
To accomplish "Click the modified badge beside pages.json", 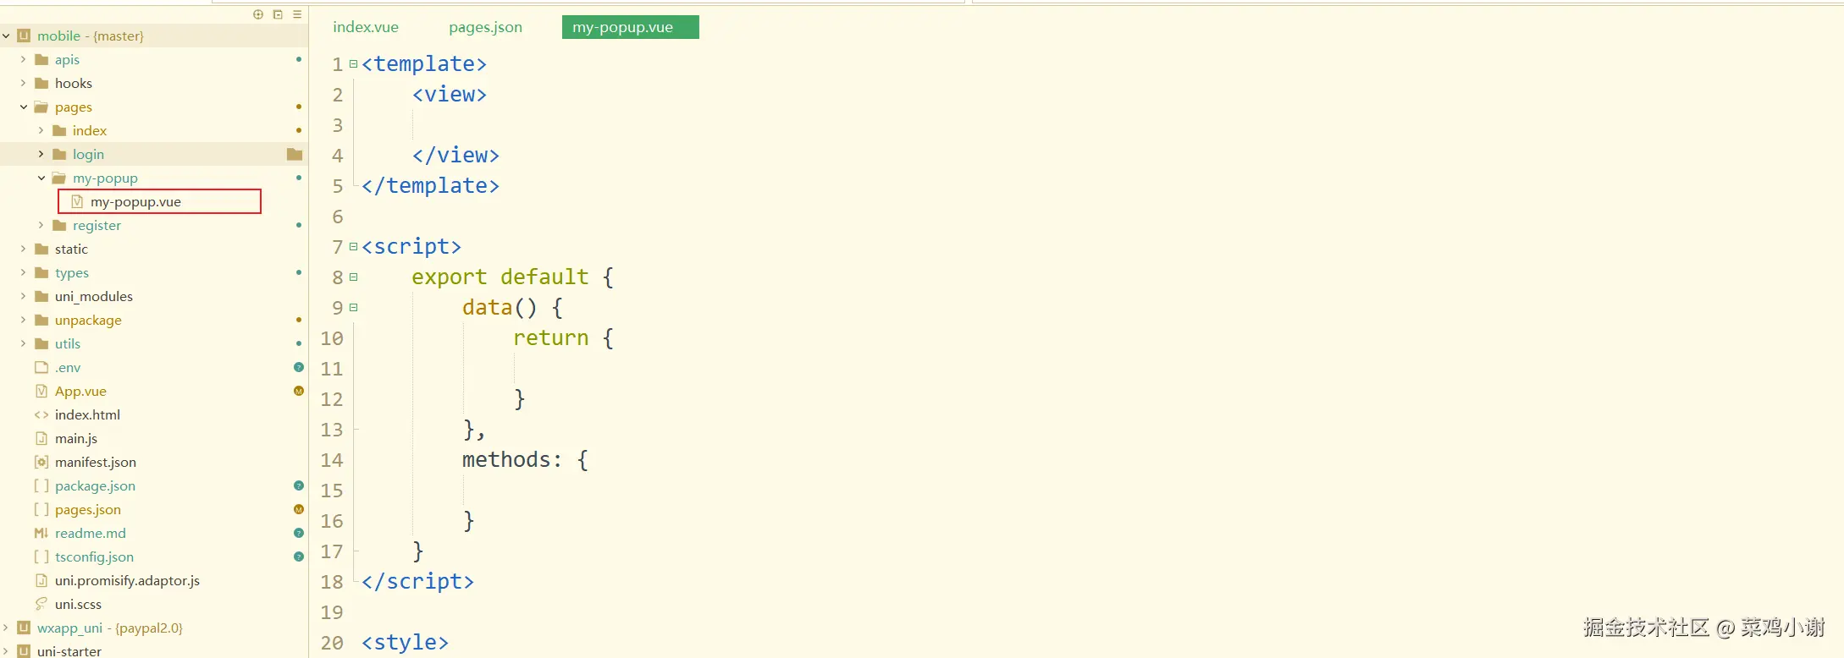I will pos(298,509).
